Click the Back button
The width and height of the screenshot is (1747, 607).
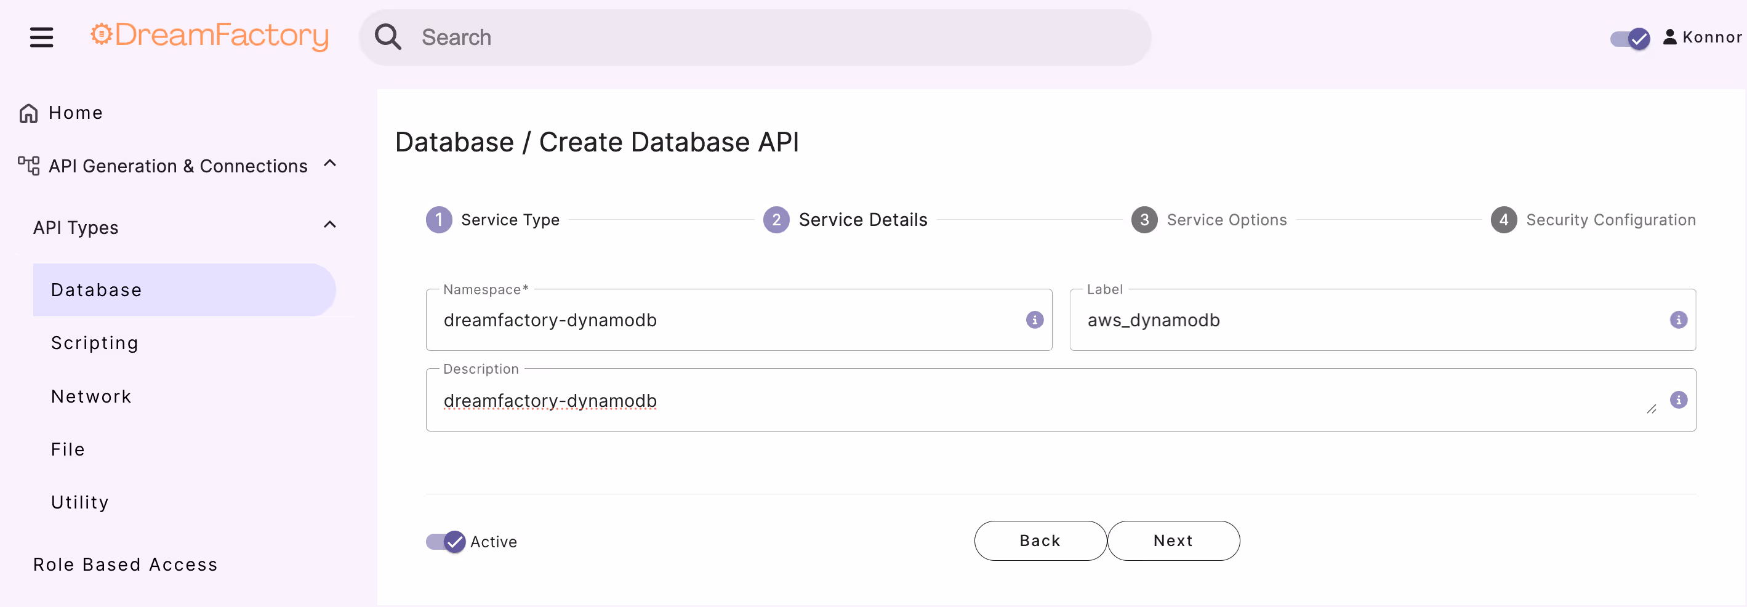point(1040,541)
